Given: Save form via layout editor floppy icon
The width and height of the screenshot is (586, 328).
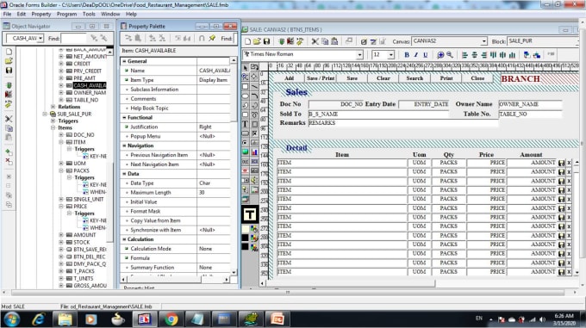Looking at the screenshot, I should click(x=266, y=41).
